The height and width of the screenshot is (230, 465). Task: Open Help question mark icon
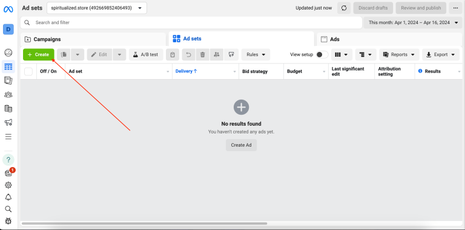(x=8, y=159)
